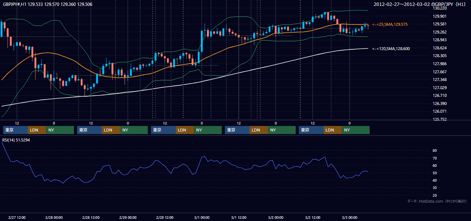Click price axis value 129.581
The width and height of the screenshot is (471, 221).
pos(440,24)
